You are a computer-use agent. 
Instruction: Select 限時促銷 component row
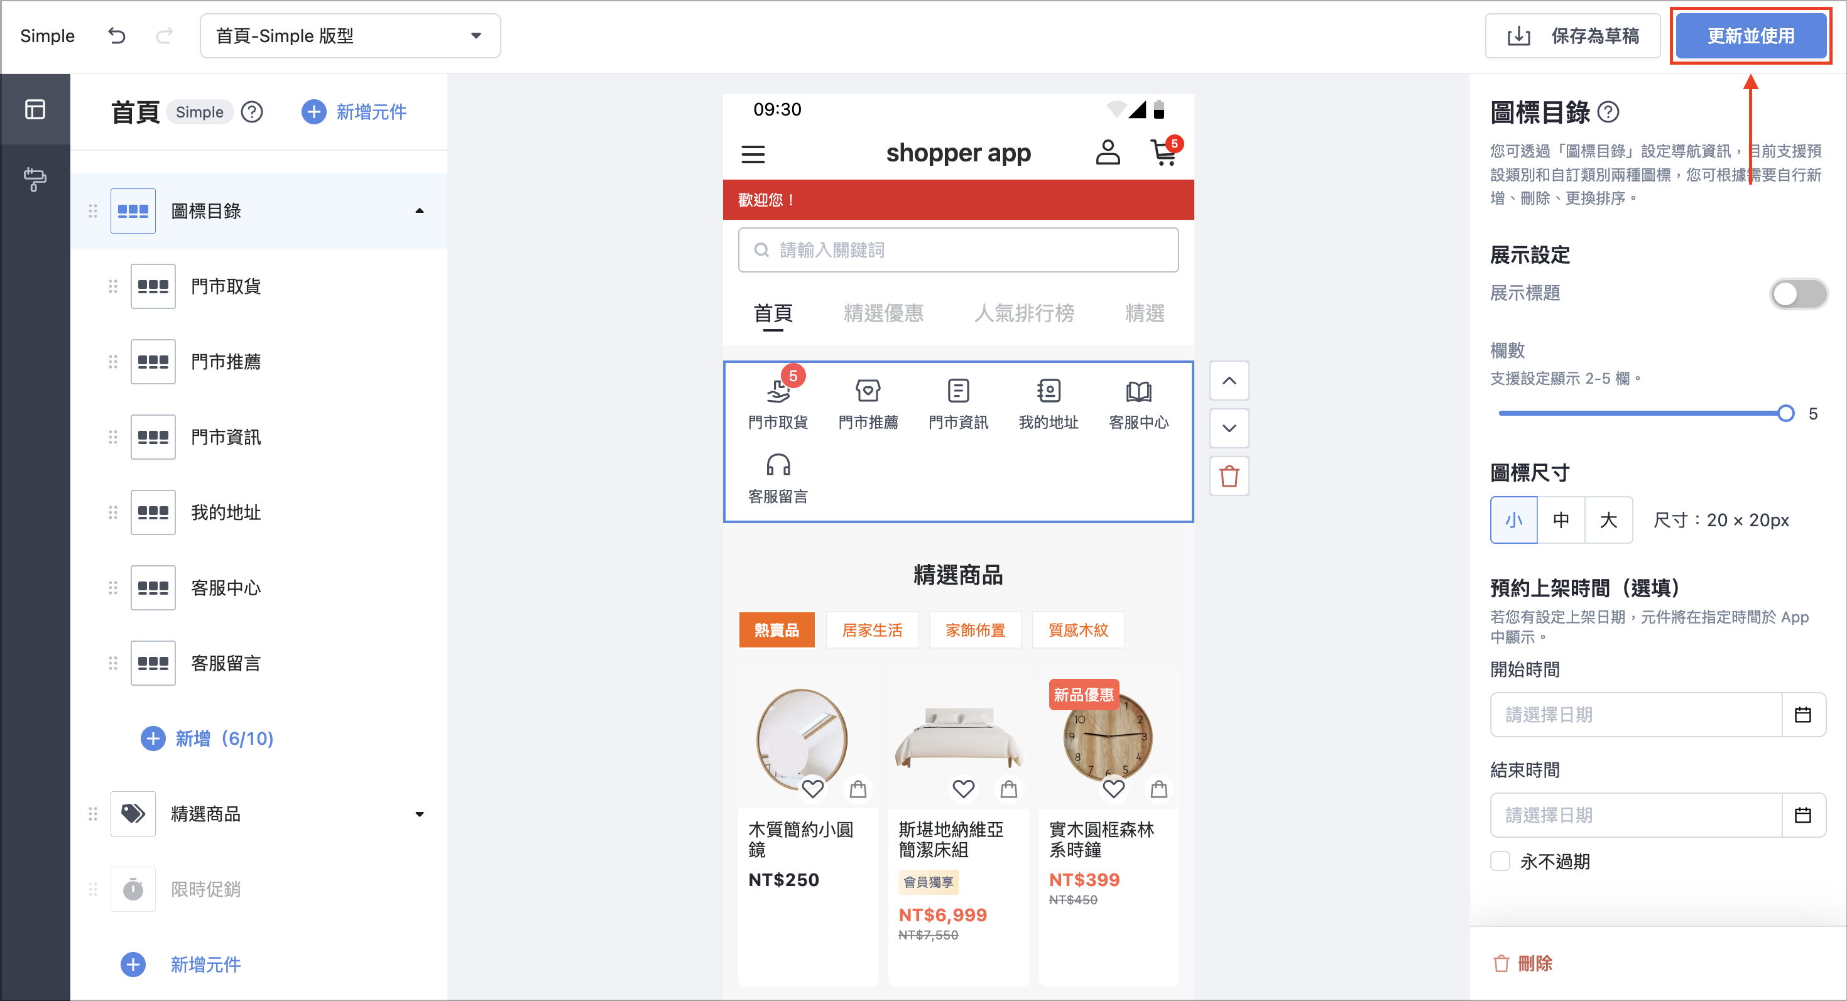(x=259, y=889)
